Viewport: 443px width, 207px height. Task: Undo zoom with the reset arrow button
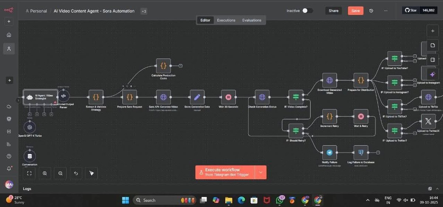click(76, 173)
